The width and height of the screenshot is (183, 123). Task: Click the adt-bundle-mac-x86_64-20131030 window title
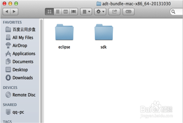[x=137, y=4]
